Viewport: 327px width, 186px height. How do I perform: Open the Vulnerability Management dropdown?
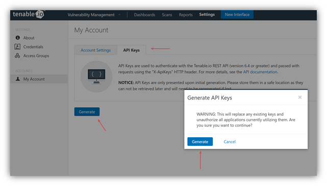click(94, 15)
